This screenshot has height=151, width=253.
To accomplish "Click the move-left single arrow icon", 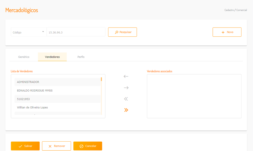I will click(x=126, y=76).
